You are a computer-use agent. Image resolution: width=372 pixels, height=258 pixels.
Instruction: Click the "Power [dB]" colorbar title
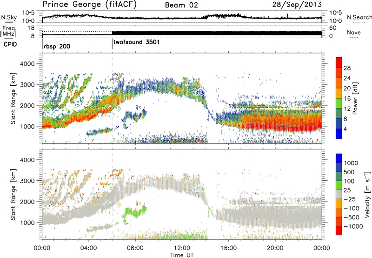(355, 98)
